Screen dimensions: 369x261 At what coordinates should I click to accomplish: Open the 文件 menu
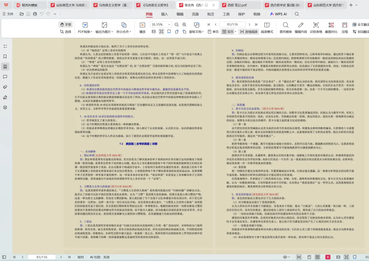8,14
